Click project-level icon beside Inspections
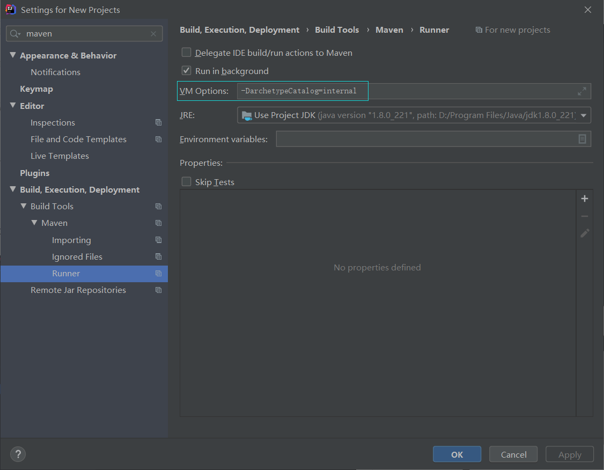 158,122
